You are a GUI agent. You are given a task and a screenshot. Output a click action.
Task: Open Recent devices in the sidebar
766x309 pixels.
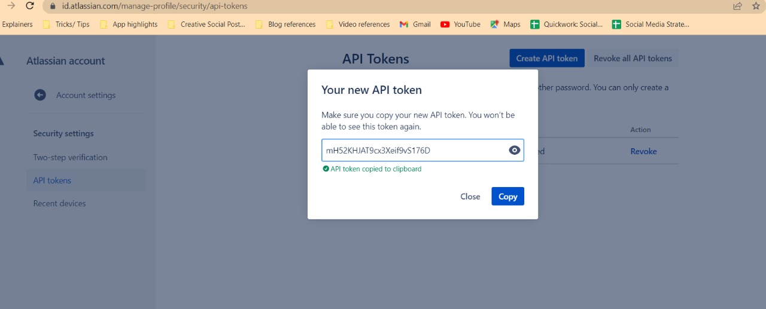(x=59, y=203)
